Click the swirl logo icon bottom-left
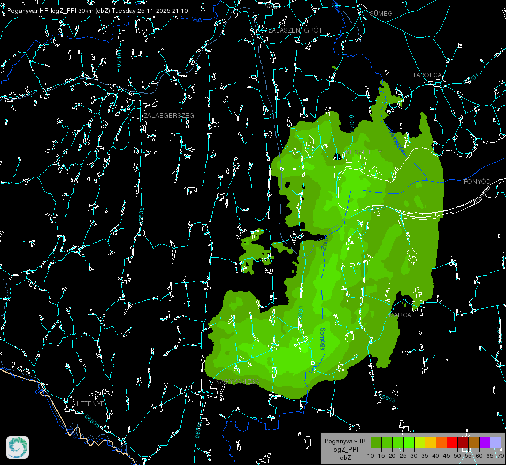Image resolution: width=506 pixels, height=465 pixels. 18,447
